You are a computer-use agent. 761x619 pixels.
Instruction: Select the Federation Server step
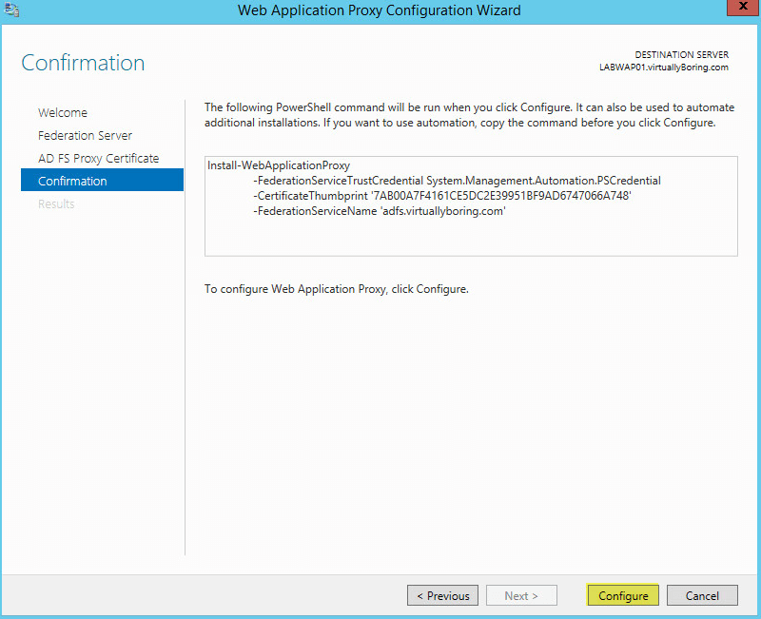(85, 135)
